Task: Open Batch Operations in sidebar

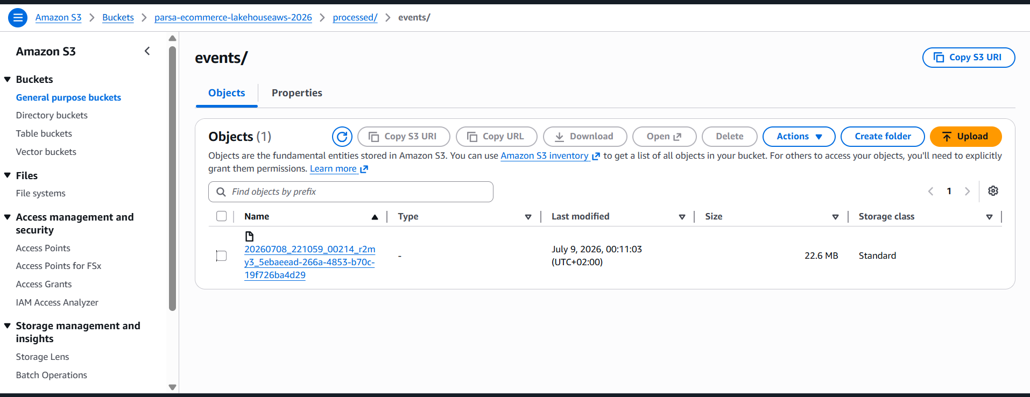Action: pos(51,375)
